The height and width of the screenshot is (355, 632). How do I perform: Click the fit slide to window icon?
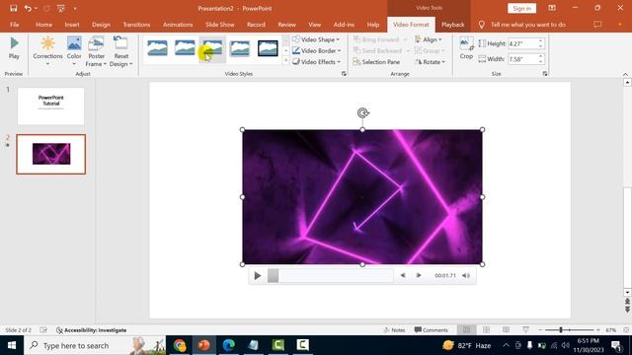(x=626, y=330)
